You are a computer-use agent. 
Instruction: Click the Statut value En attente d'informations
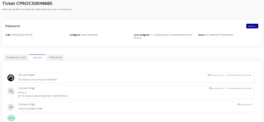click(x=220, y=35)
